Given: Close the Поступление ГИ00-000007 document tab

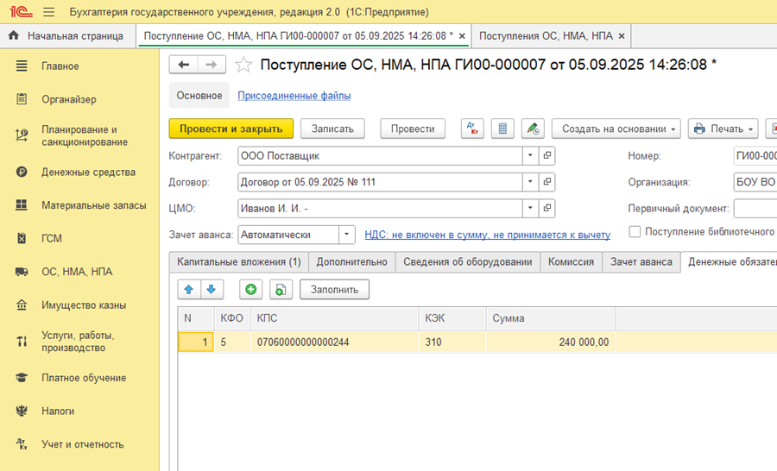Looking at the screenshot, I should [462, 36].
